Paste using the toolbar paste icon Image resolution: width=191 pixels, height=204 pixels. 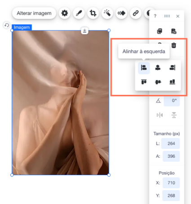pos(174,31)
